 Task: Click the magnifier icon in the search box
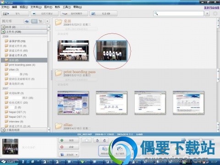156,13
